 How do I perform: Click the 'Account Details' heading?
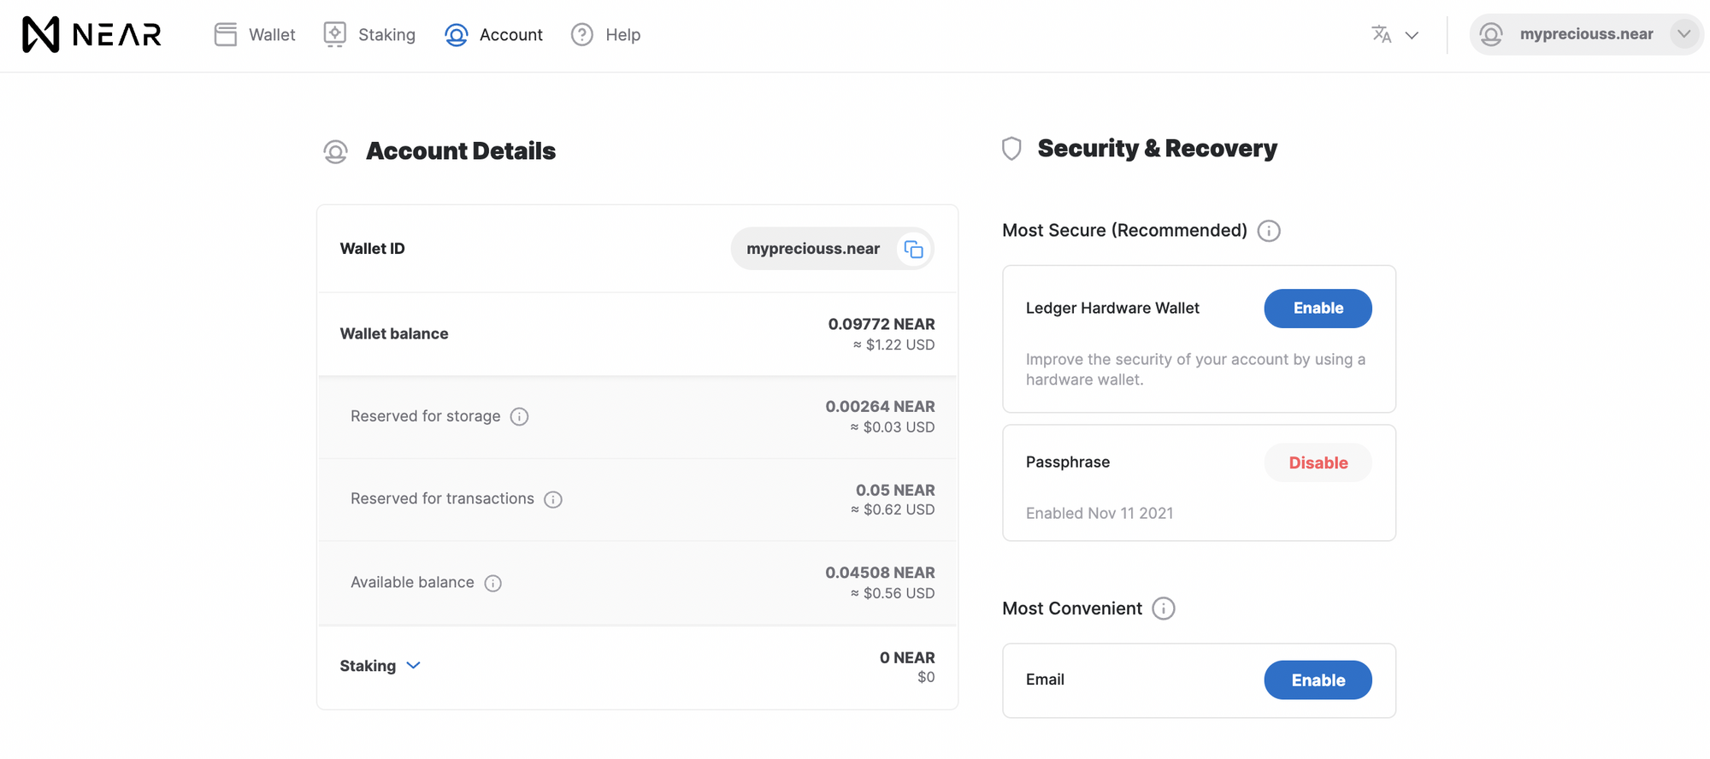click(461, 151)
